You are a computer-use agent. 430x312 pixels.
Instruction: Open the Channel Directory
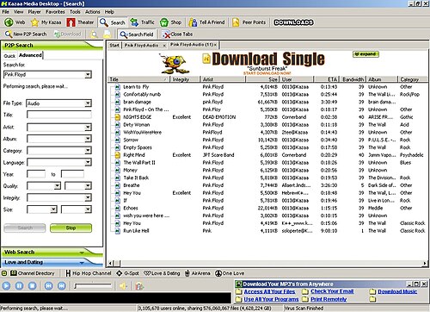(32, 273)
